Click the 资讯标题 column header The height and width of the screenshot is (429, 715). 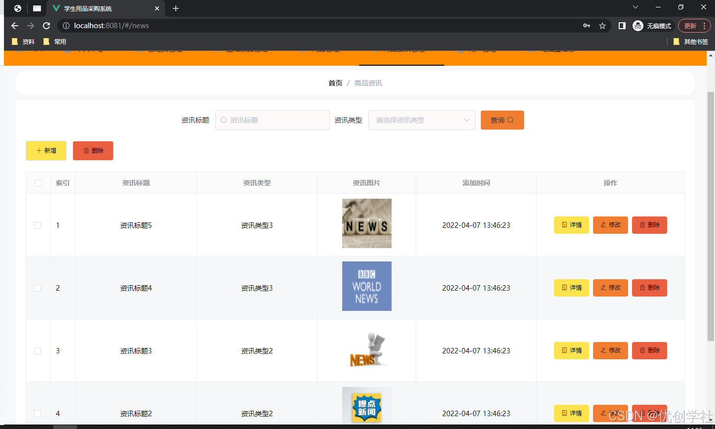click(136, 183)
